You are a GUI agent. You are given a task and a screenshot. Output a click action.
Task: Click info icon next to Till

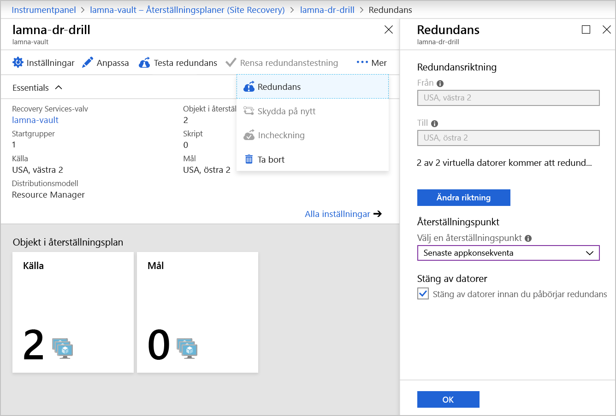click(x=434, y=123)
